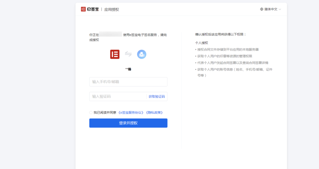The width and height of the screenshot is (319, 169).
Task: Open the 简体中文 language dropdown
Action: tap(270, 9)
